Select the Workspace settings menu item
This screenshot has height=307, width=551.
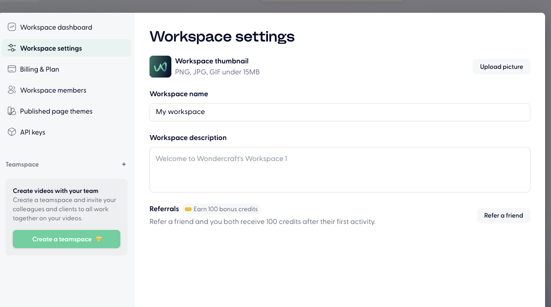[51, 48]
